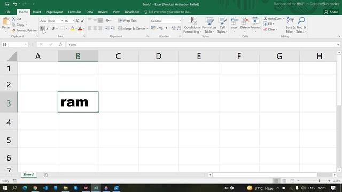Click the Save icon in quick access toolbar
Viewport: 342px width, 192px height.
[x=7, y=4]
